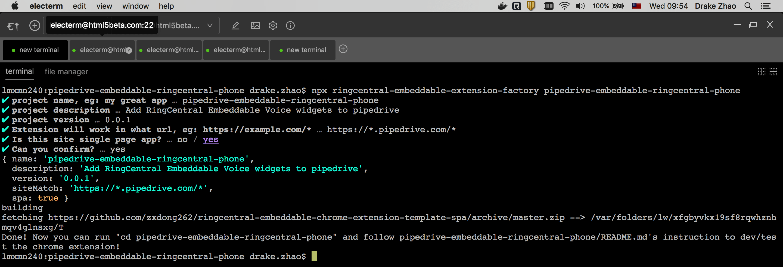The height and width of the screenshot is (267, 783).
Task: Open the Wi-Fi status menu
Action: coord(564,6)
